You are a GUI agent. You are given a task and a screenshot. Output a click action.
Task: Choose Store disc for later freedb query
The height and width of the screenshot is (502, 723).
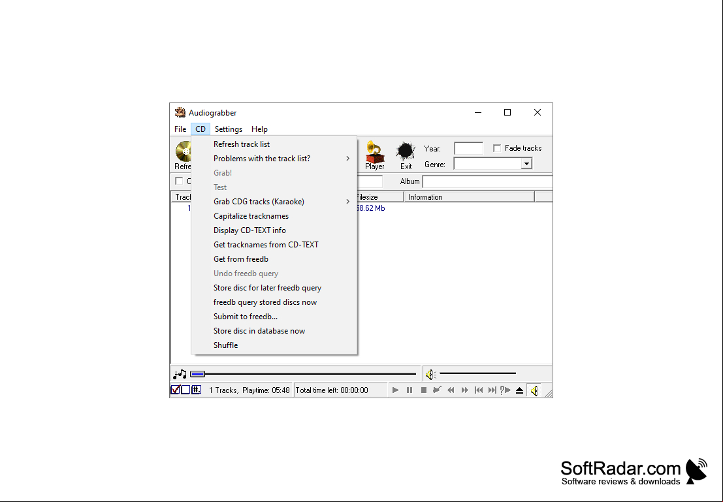tap(274, 288)
